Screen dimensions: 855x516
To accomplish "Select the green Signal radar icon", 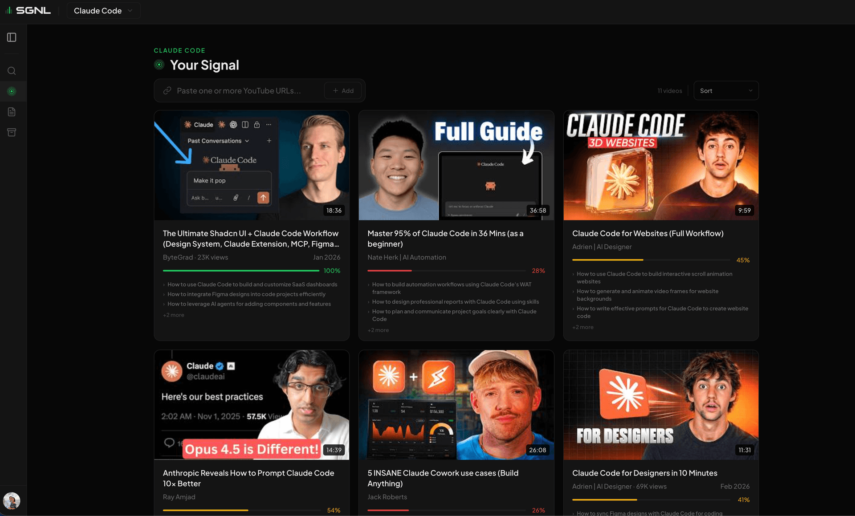I will point(12,91).
